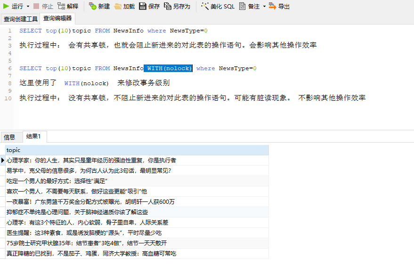
Task: Click line number 6 in gutter
Action: pyautogui.click(x=10, y=68)
